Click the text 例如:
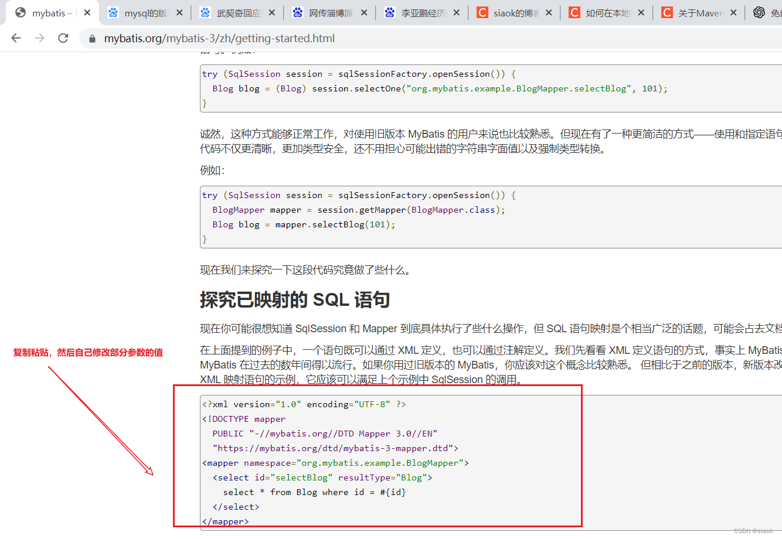Image resolution: width=782 pixels, height=539 pixels. pos(212,170)
